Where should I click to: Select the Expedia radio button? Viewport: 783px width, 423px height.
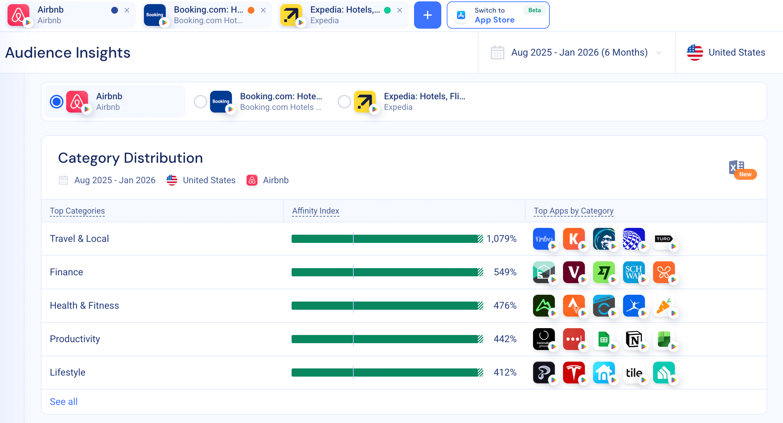pyautogui.click(x=344, y=102)
